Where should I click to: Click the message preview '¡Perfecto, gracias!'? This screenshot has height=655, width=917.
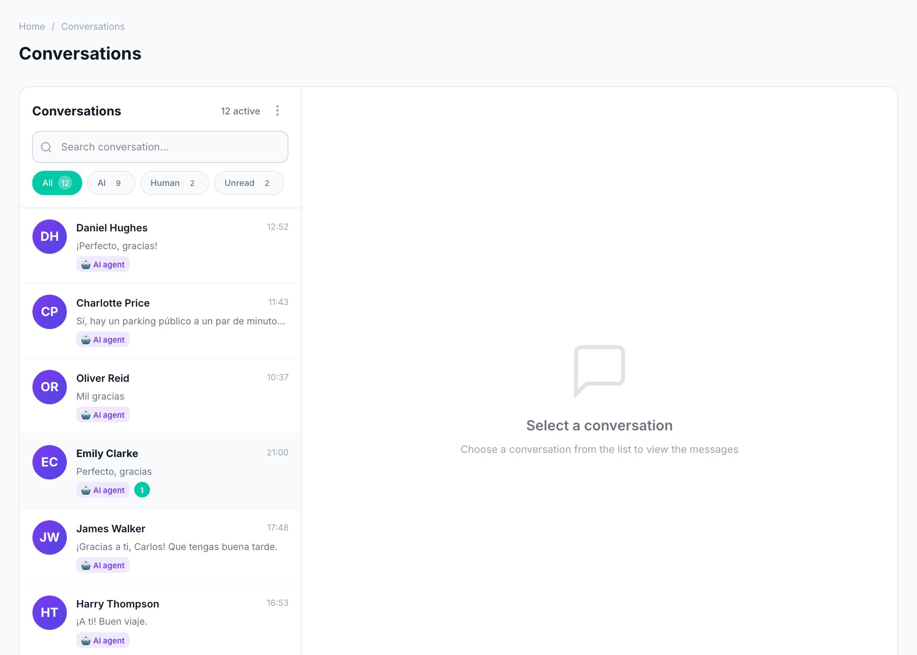[x=117, y=246]
